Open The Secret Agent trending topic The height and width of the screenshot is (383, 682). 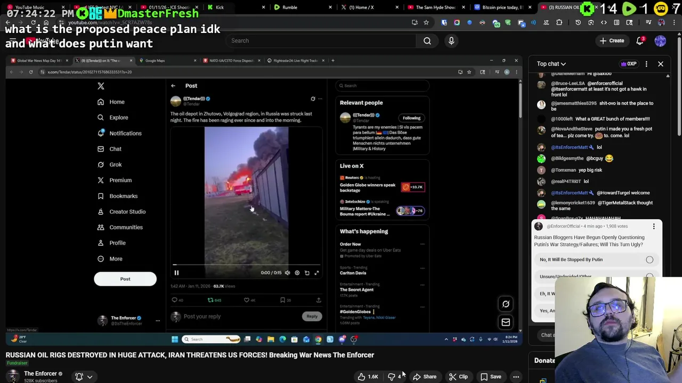[356, 289]
